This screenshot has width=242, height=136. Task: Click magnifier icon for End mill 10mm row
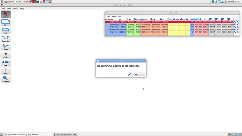coord(235,29)
